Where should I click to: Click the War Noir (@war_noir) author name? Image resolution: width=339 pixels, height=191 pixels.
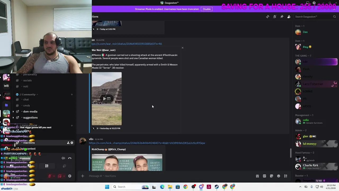point(104,50)
